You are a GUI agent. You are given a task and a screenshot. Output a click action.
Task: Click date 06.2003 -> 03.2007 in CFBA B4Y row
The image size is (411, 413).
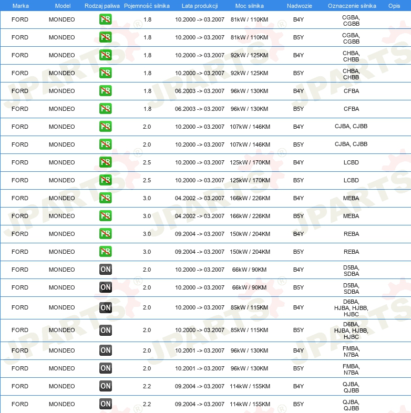click(x=200, y=91)
